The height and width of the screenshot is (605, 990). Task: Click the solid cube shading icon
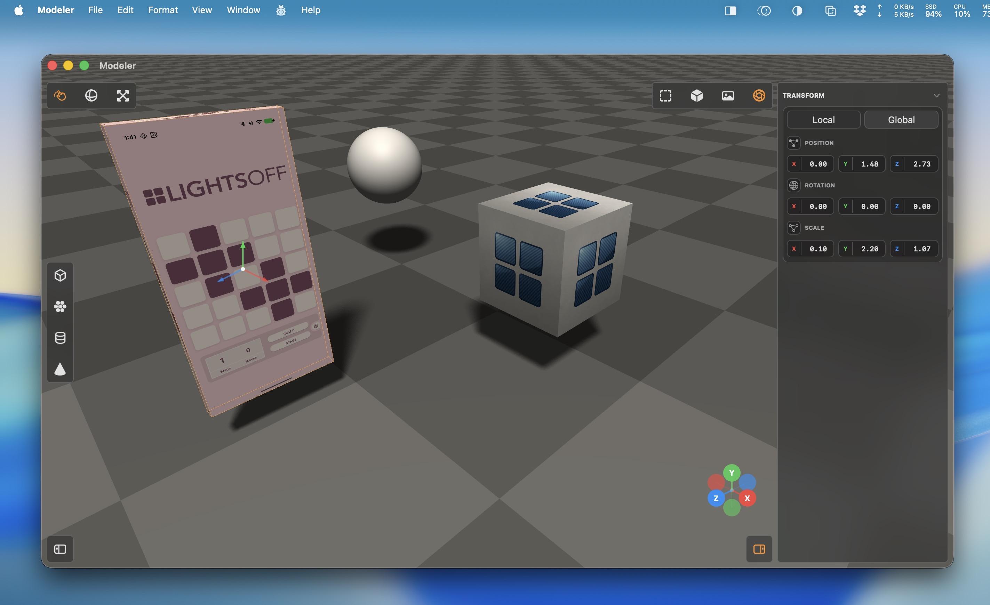coord(697,96)
